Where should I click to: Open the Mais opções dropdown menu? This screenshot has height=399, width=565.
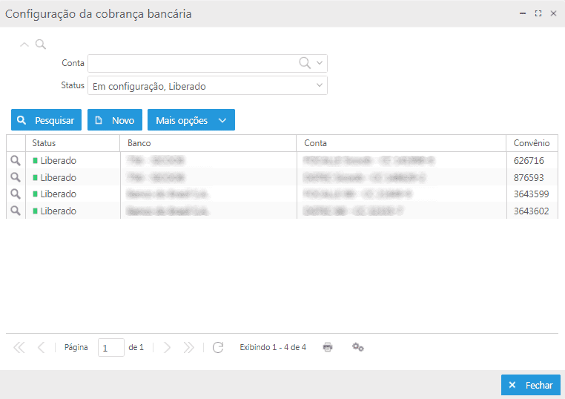point(191,120)
